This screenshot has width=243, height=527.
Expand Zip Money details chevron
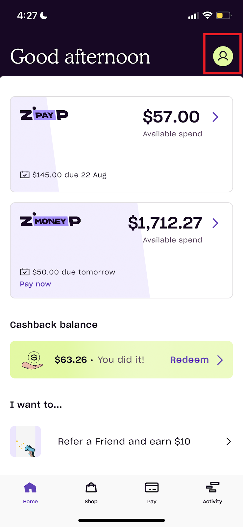tap(215, 223)
